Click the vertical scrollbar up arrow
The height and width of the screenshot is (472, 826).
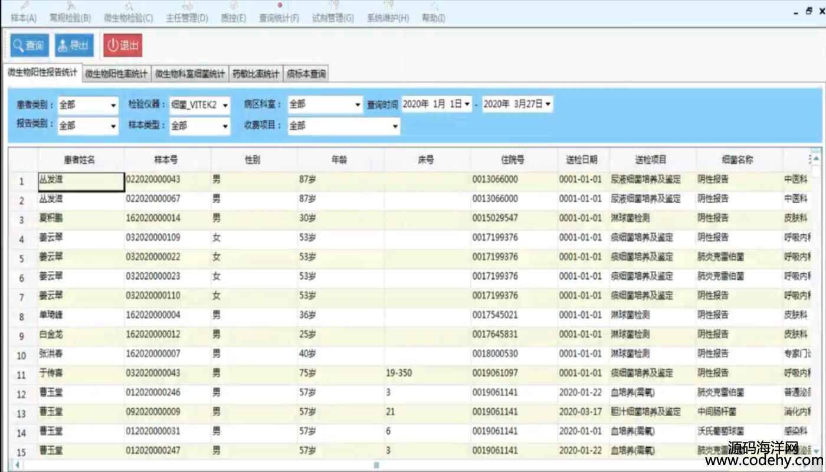817,159
